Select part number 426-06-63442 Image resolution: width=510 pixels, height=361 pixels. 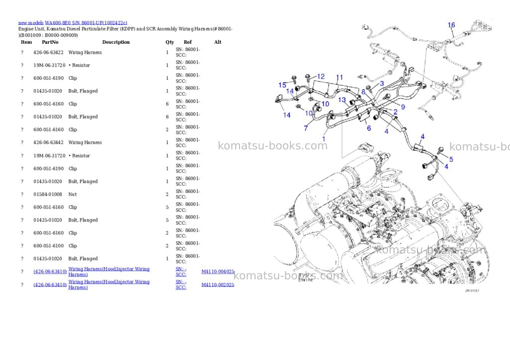(x=48, y=142)
